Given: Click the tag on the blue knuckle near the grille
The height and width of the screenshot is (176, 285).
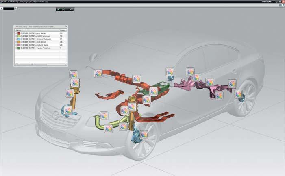Looking at the screenshot, I should point(68,110).
